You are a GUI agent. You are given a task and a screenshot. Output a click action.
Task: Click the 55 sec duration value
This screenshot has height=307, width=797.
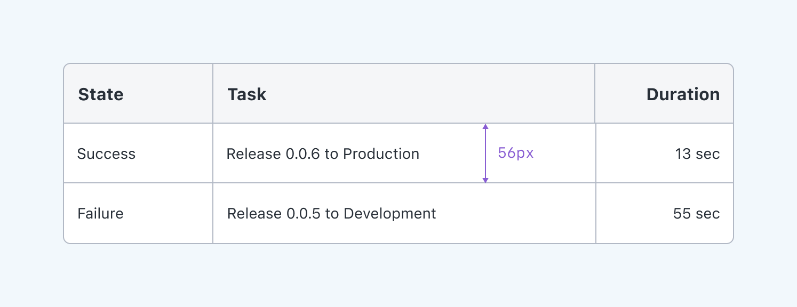click(696, 214)
